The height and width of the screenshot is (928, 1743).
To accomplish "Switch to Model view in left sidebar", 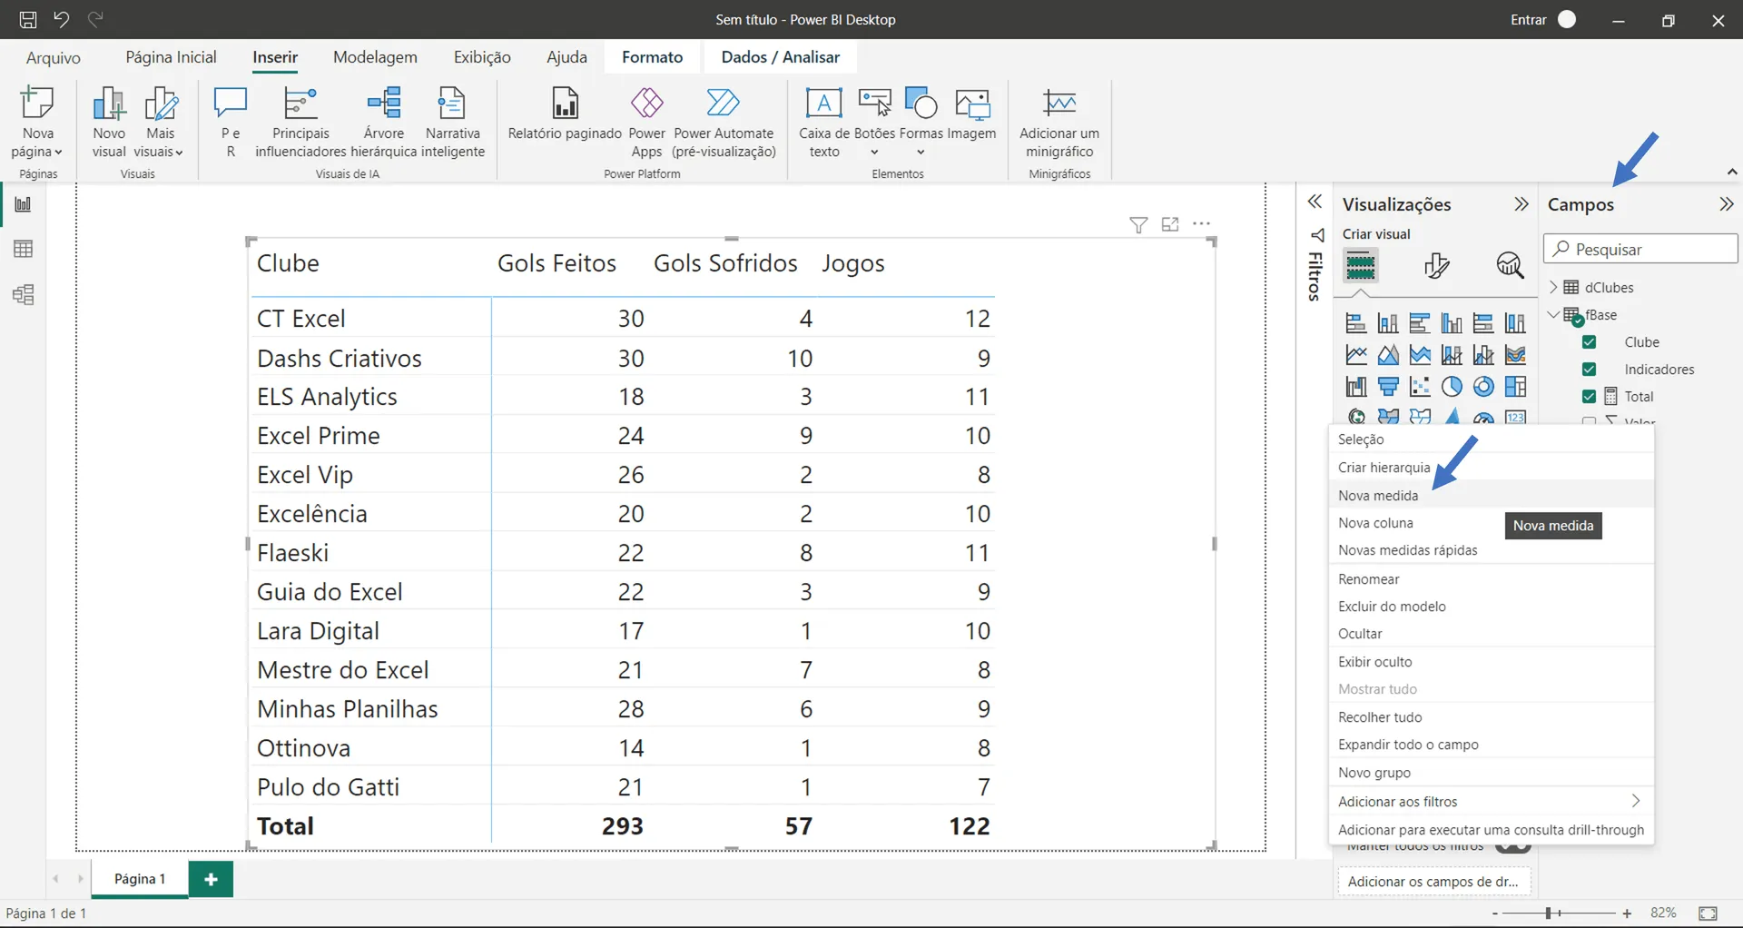I will 23,294.
